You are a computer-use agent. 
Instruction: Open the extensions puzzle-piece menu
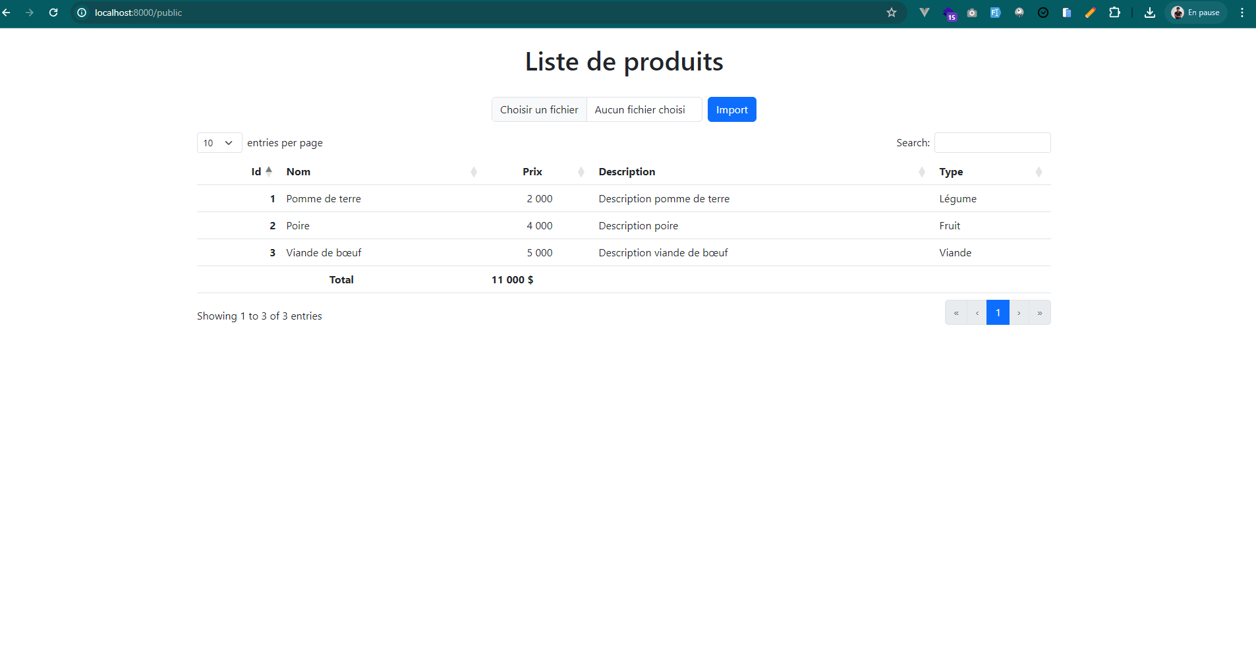coord(1114,13)
